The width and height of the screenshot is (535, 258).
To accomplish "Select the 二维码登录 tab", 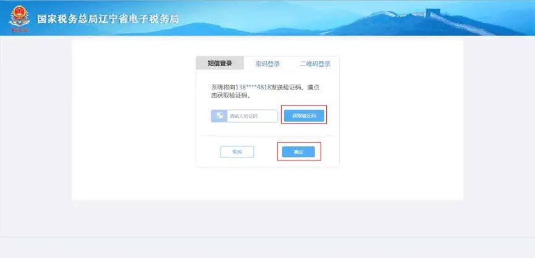I will [315, 64].
